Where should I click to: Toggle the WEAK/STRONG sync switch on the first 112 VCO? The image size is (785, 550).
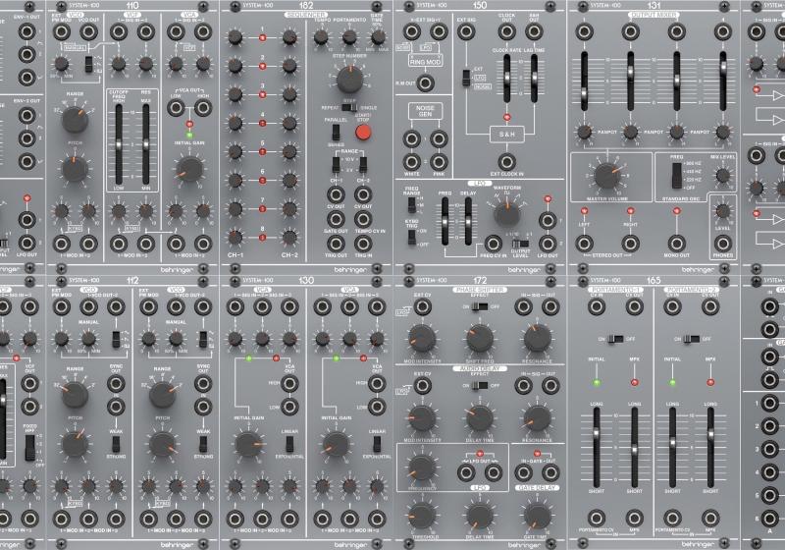(116, 444)
